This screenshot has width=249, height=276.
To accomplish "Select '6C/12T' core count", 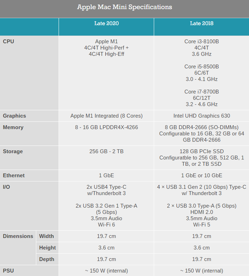I will pos(202,98).
